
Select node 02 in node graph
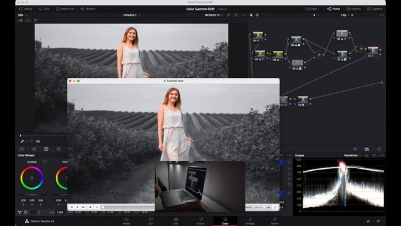tap(260, 55)
